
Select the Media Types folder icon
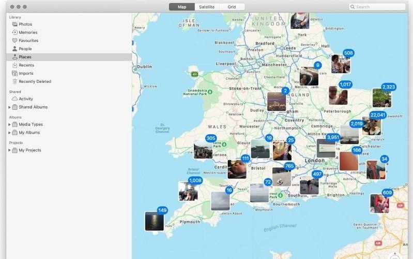(x=15, y=124)
